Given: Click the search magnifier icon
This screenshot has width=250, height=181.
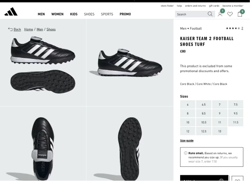Looking at the screenshot, I should click(x=210, y=14).
